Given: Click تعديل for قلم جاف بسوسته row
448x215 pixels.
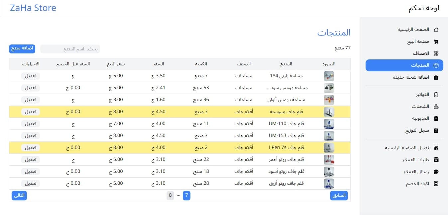Looking at the screenshot, I should coord(31,112).
